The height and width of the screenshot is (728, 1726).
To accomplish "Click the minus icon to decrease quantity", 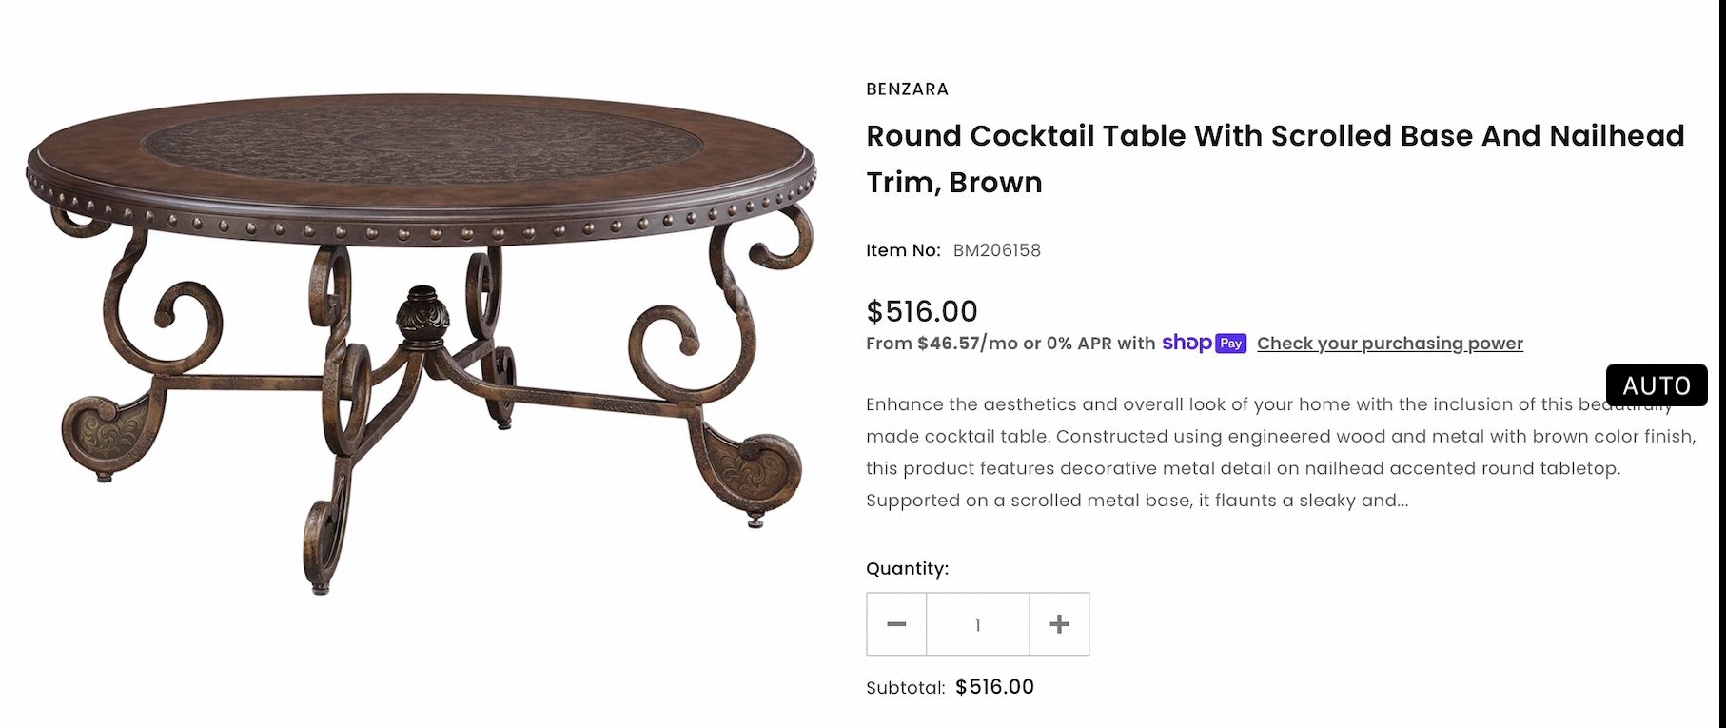I will click(x=895, y=623).
